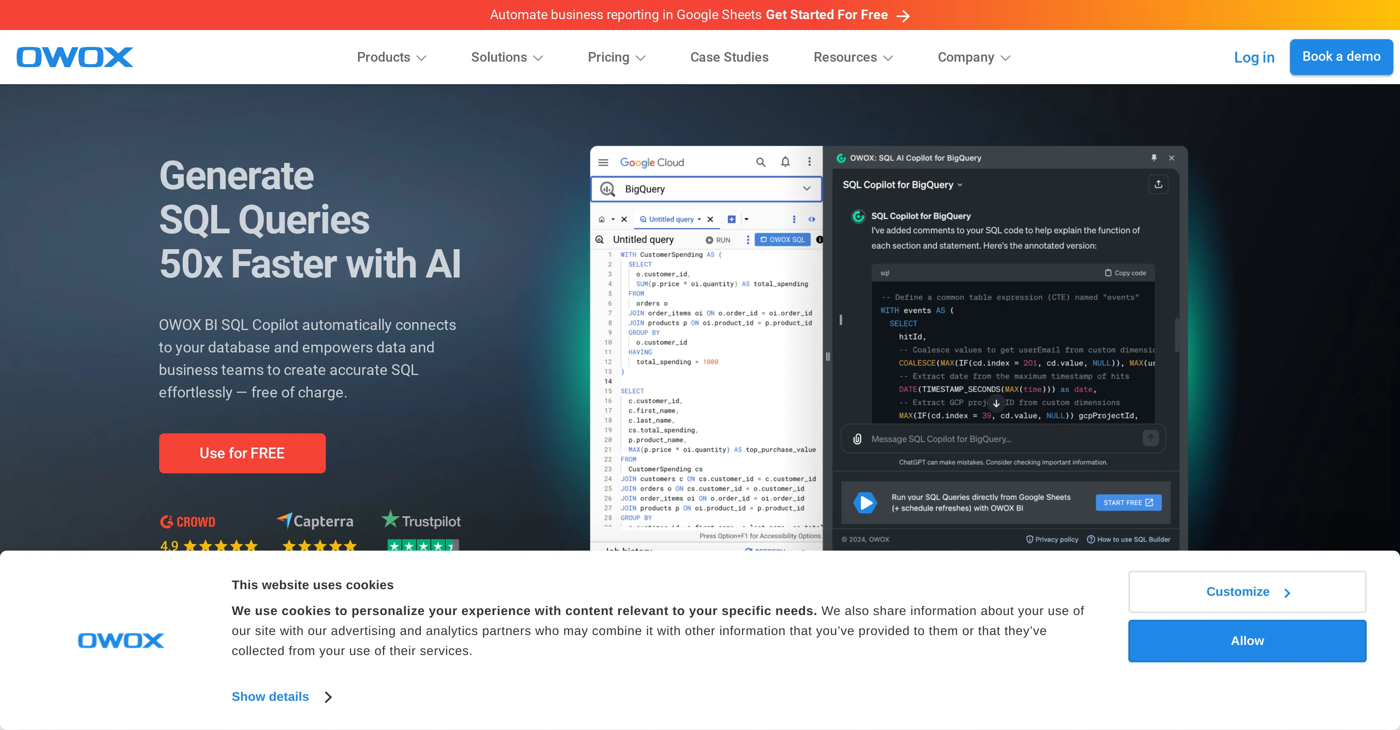
Task: Pin the SQL Copilot for BigQuery panel
Action: [x=1153, y=157]
